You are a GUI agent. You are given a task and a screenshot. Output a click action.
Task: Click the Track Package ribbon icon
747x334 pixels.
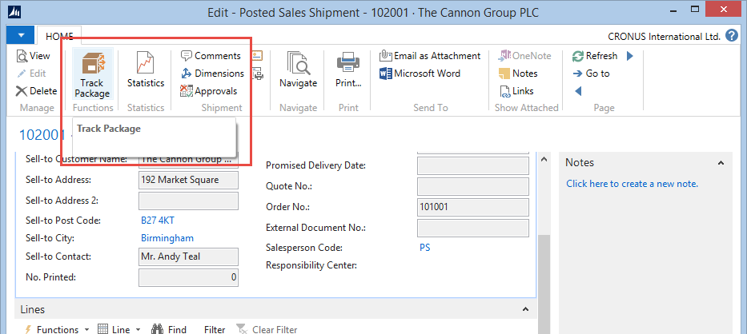click(x=92, y=75)
